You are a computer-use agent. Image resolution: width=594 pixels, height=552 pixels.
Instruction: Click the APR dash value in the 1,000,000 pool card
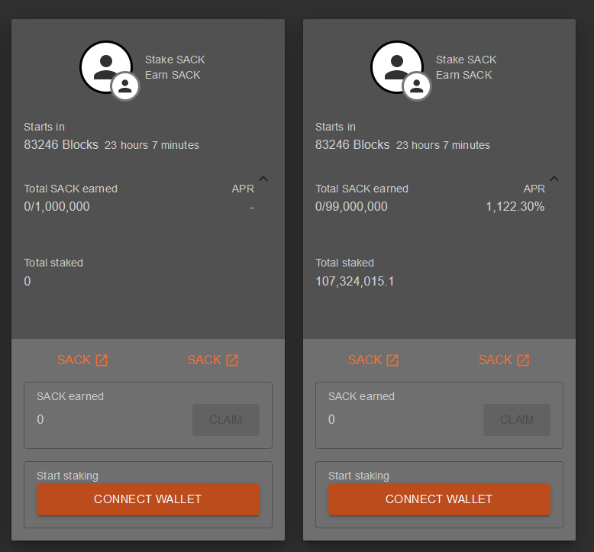pos(252,208)
